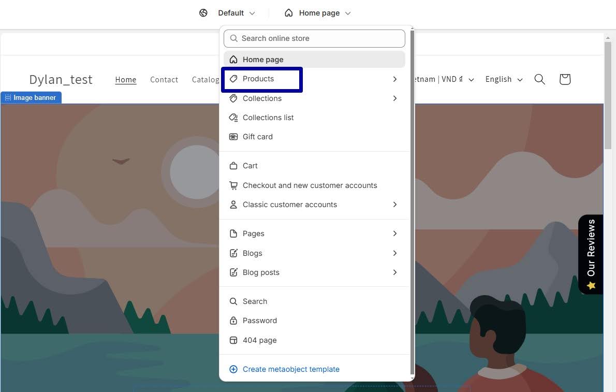Open the English language selector
The image size is (616, 392).
(504, 79)
